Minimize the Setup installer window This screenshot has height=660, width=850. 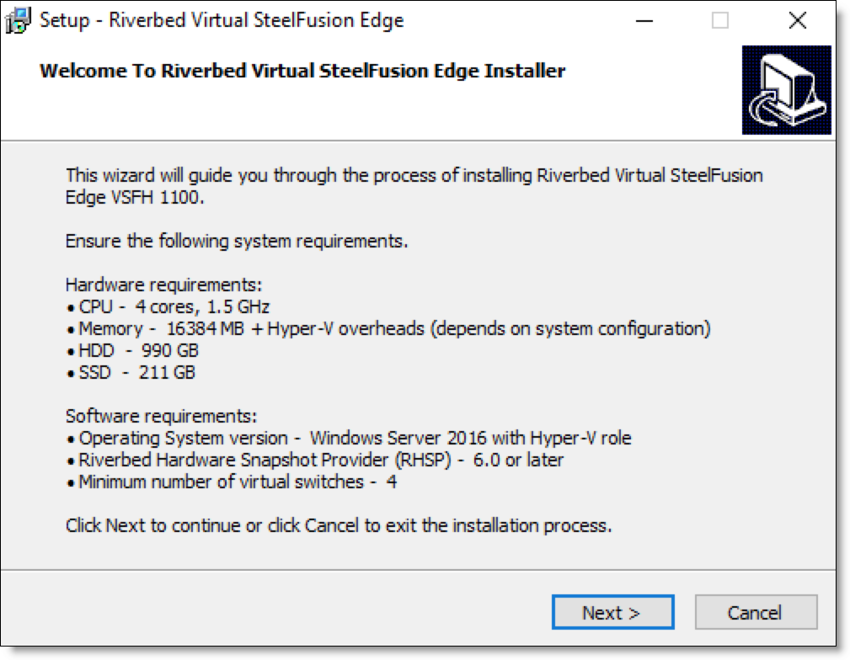644,20
